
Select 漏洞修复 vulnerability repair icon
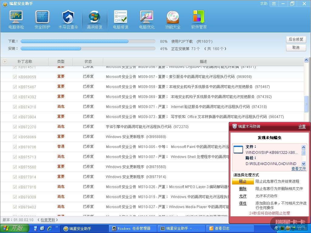94,20
